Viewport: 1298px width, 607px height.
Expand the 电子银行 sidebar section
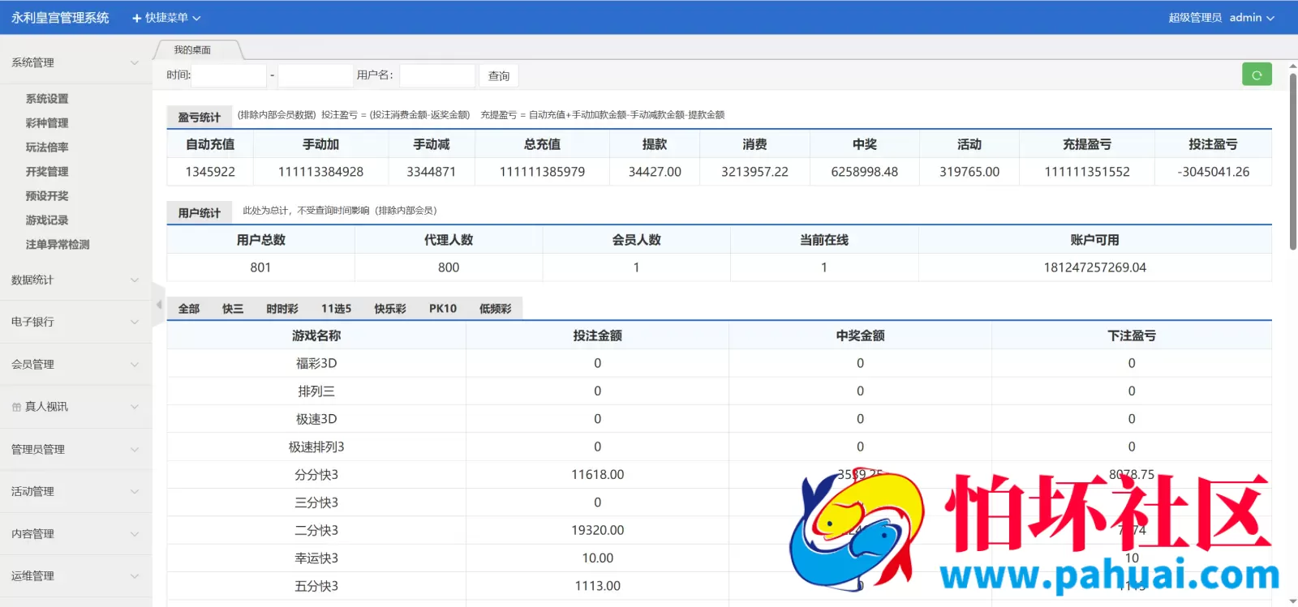pos(75,322)
